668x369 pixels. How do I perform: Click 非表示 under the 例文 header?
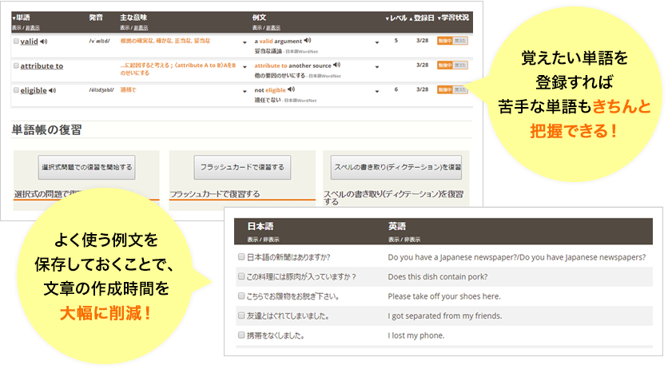[273, 28]
